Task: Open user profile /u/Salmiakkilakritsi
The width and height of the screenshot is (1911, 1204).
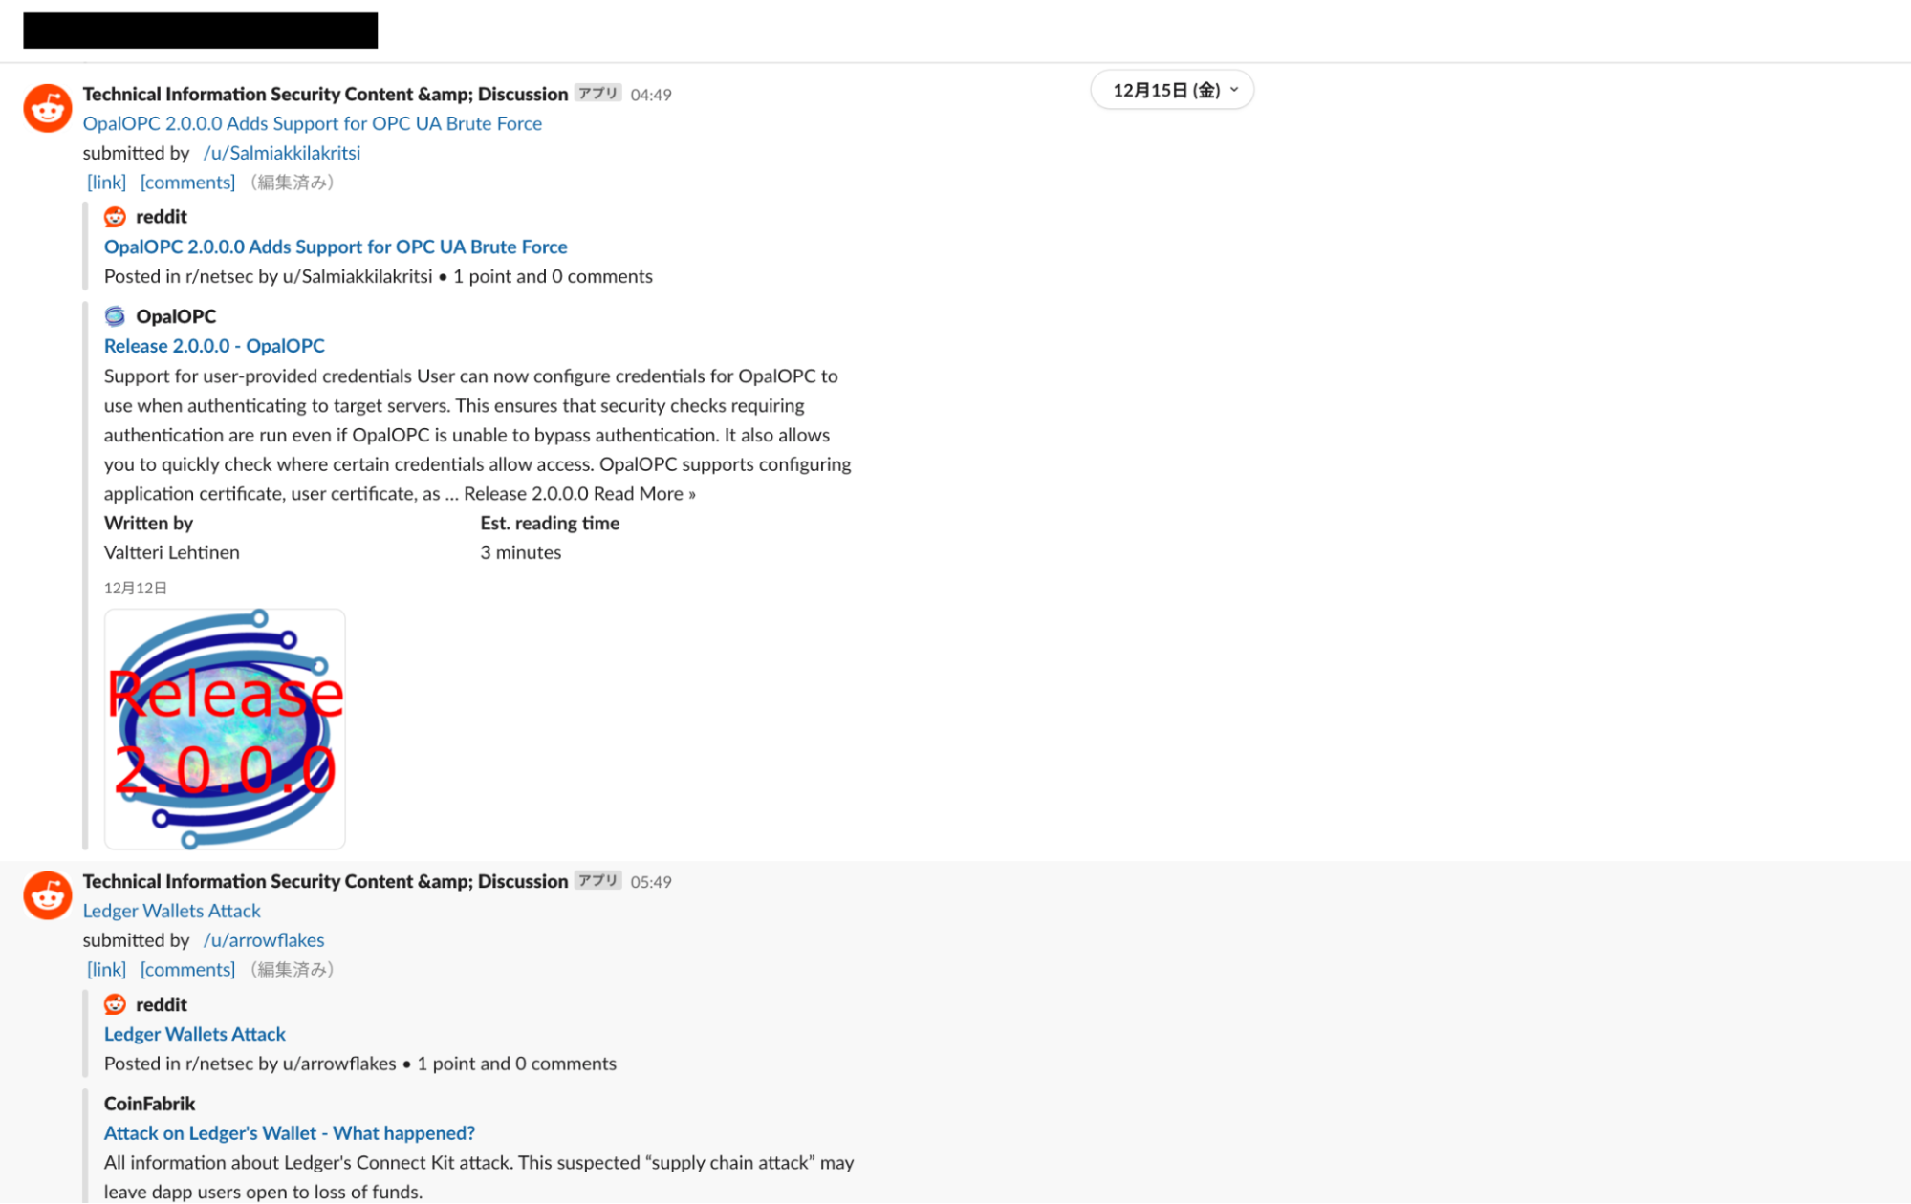Action: (282, 153)
